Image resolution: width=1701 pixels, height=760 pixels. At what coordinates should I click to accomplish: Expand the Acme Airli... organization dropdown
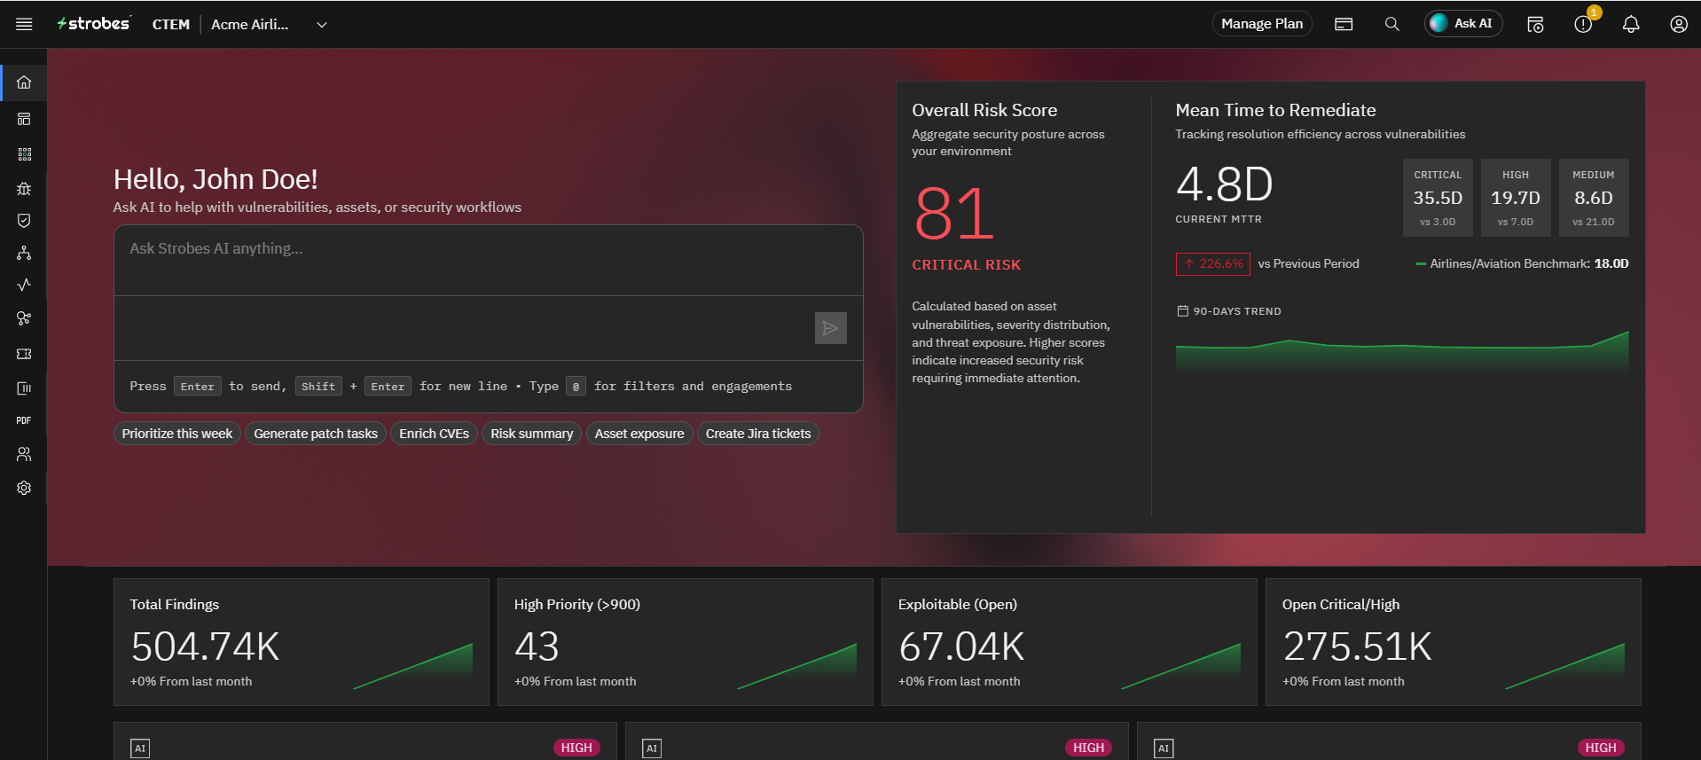270,24
